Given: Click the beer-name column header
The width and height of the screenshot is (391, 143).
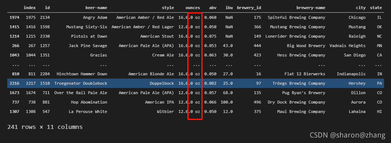Looking at the screenshot, I should 97,8.
